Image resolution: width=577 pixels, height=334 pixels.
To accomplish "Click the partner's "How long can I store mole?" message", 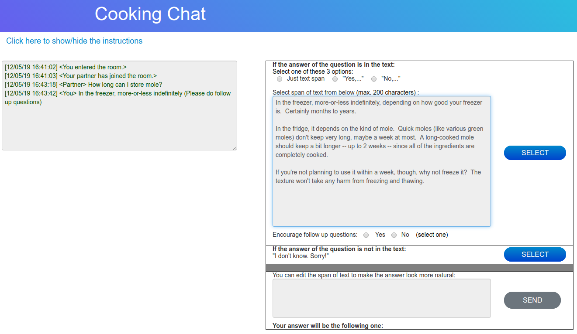I will point(111,85).
